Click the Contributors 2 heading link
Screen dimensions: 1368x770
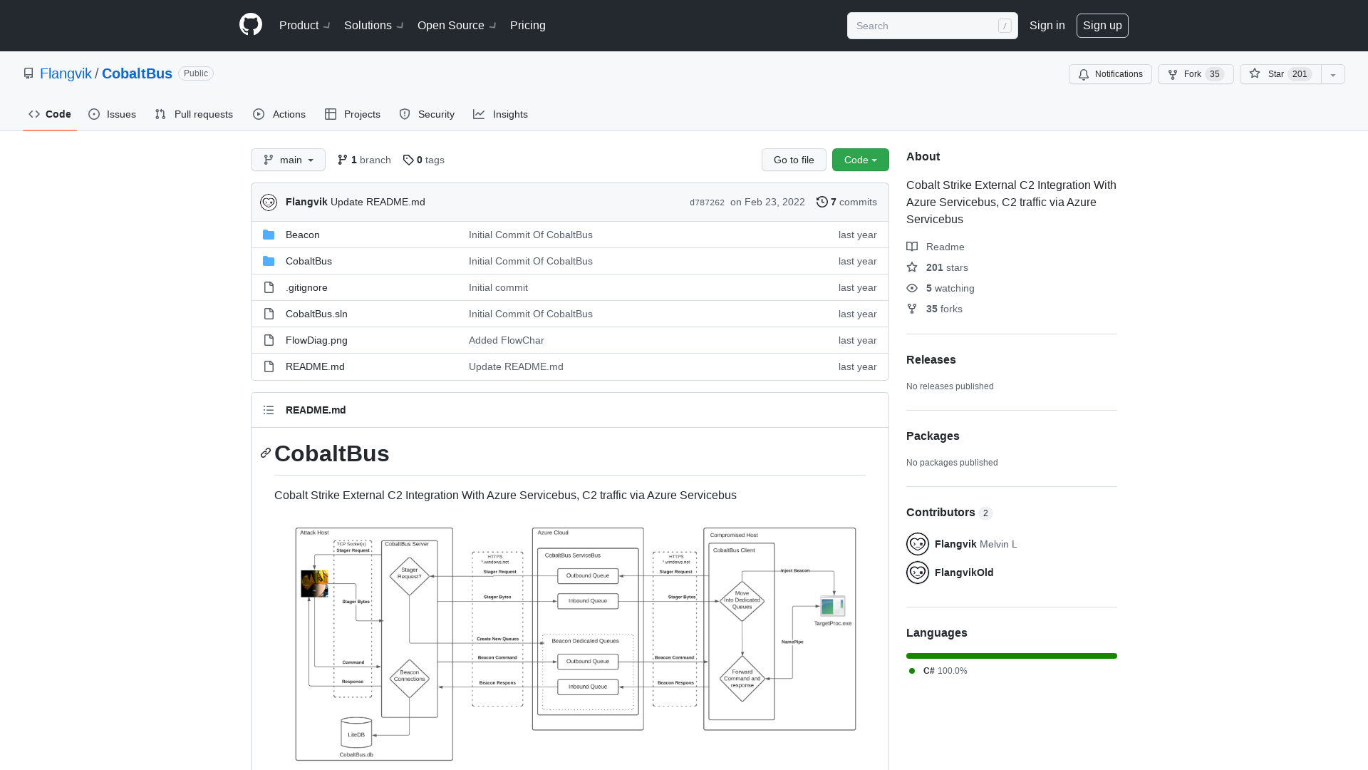point(949,513)
